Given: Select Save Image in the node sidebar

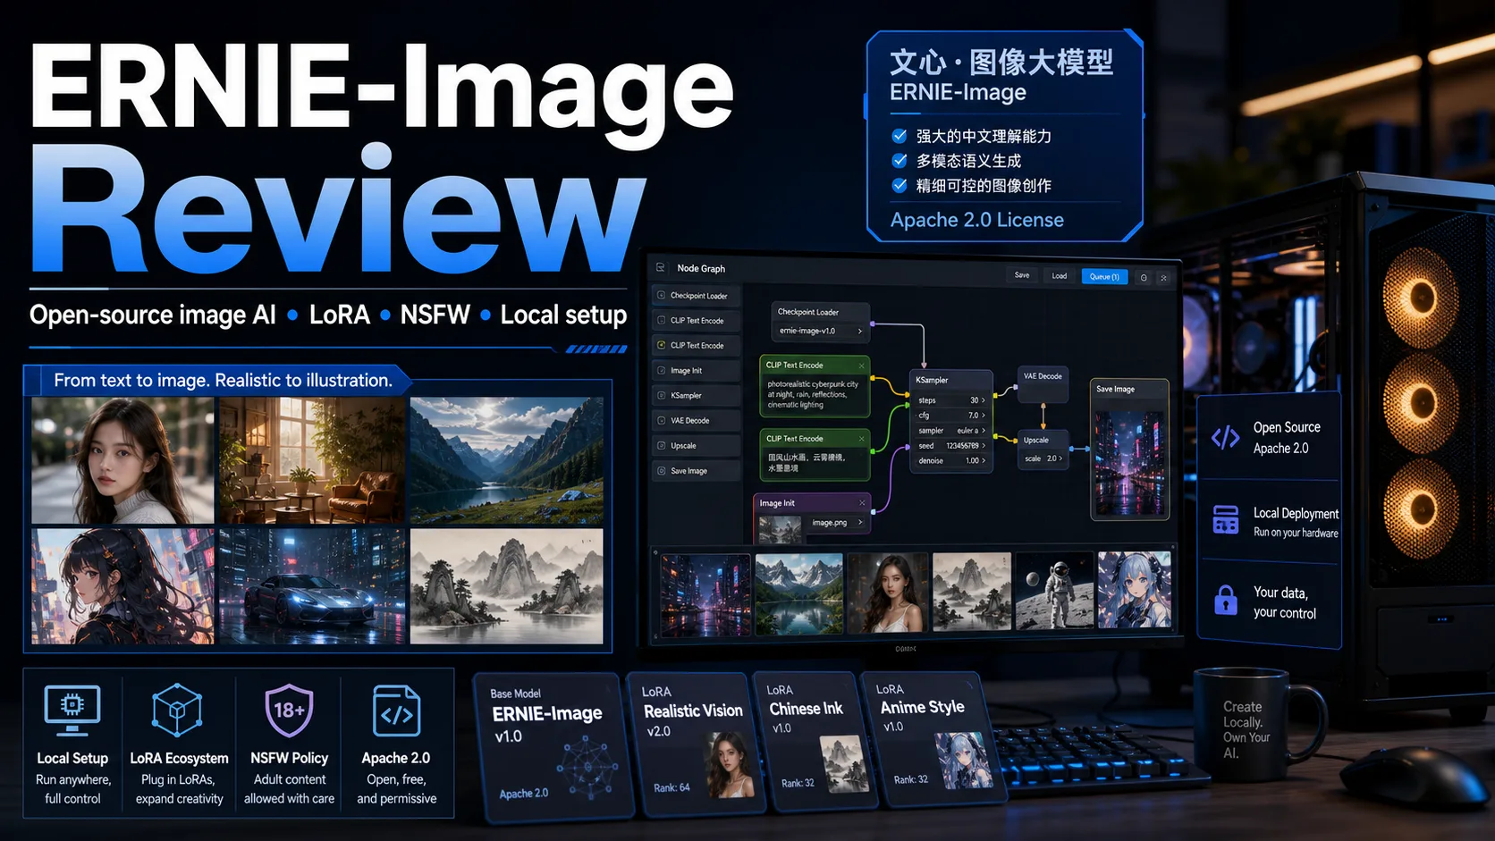Looking at the screenshot, I should click(697, 471).
